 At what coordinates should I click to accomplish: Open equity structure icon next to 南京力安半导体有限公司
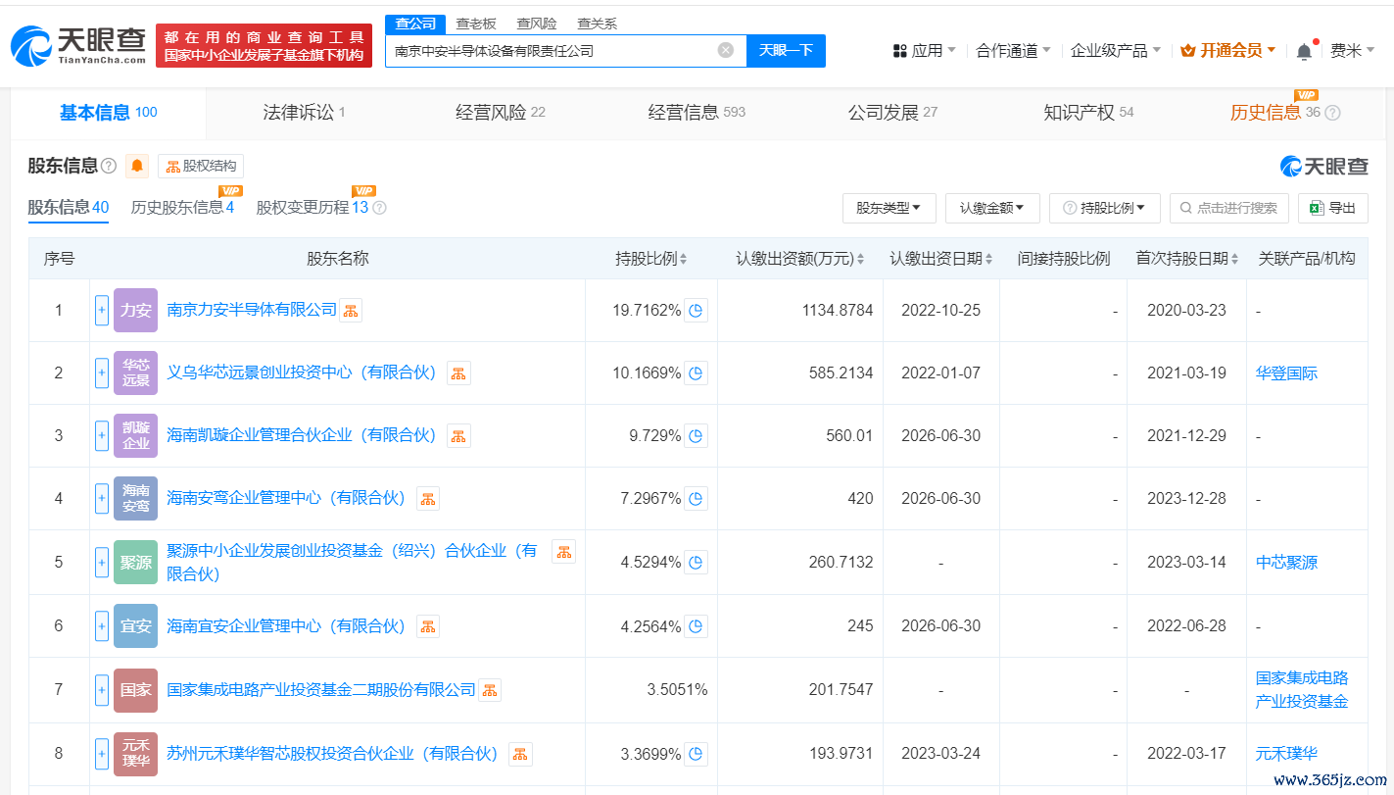(351, 311)
